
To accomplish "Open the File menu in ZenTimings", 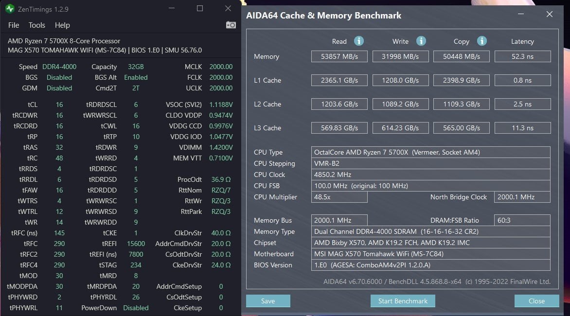I will (x=14, y=25).
